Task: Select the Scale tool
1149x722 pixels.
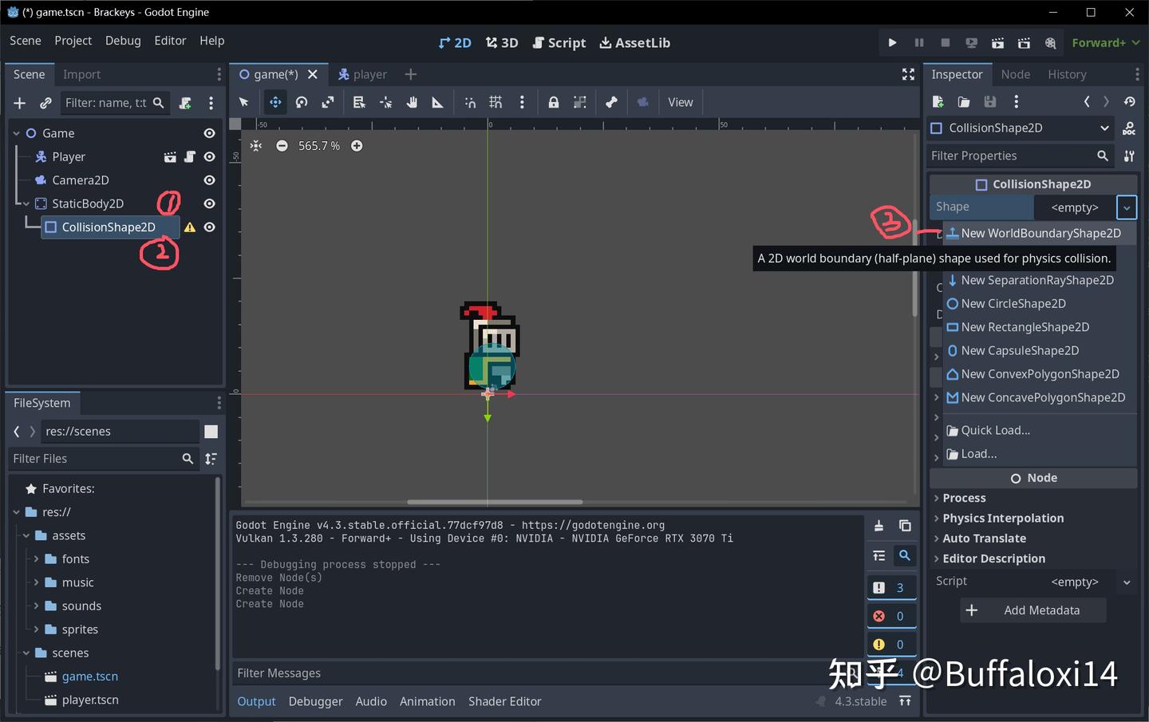Action: tap(328, 102)
